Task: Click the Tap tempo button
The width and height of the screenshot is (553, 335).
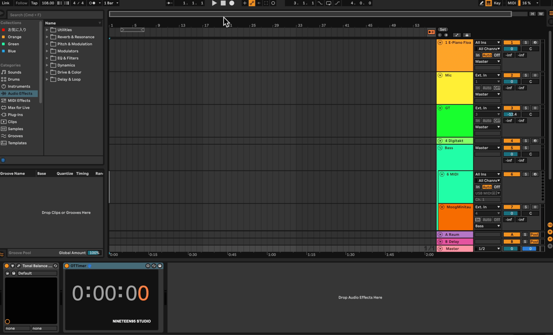Action: click(x=34, y=3)
